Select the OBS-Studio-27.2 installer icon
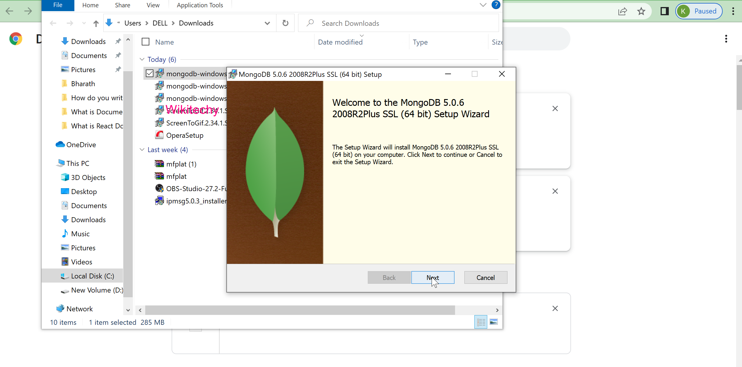The image size is (742, 367). [159, 188]
